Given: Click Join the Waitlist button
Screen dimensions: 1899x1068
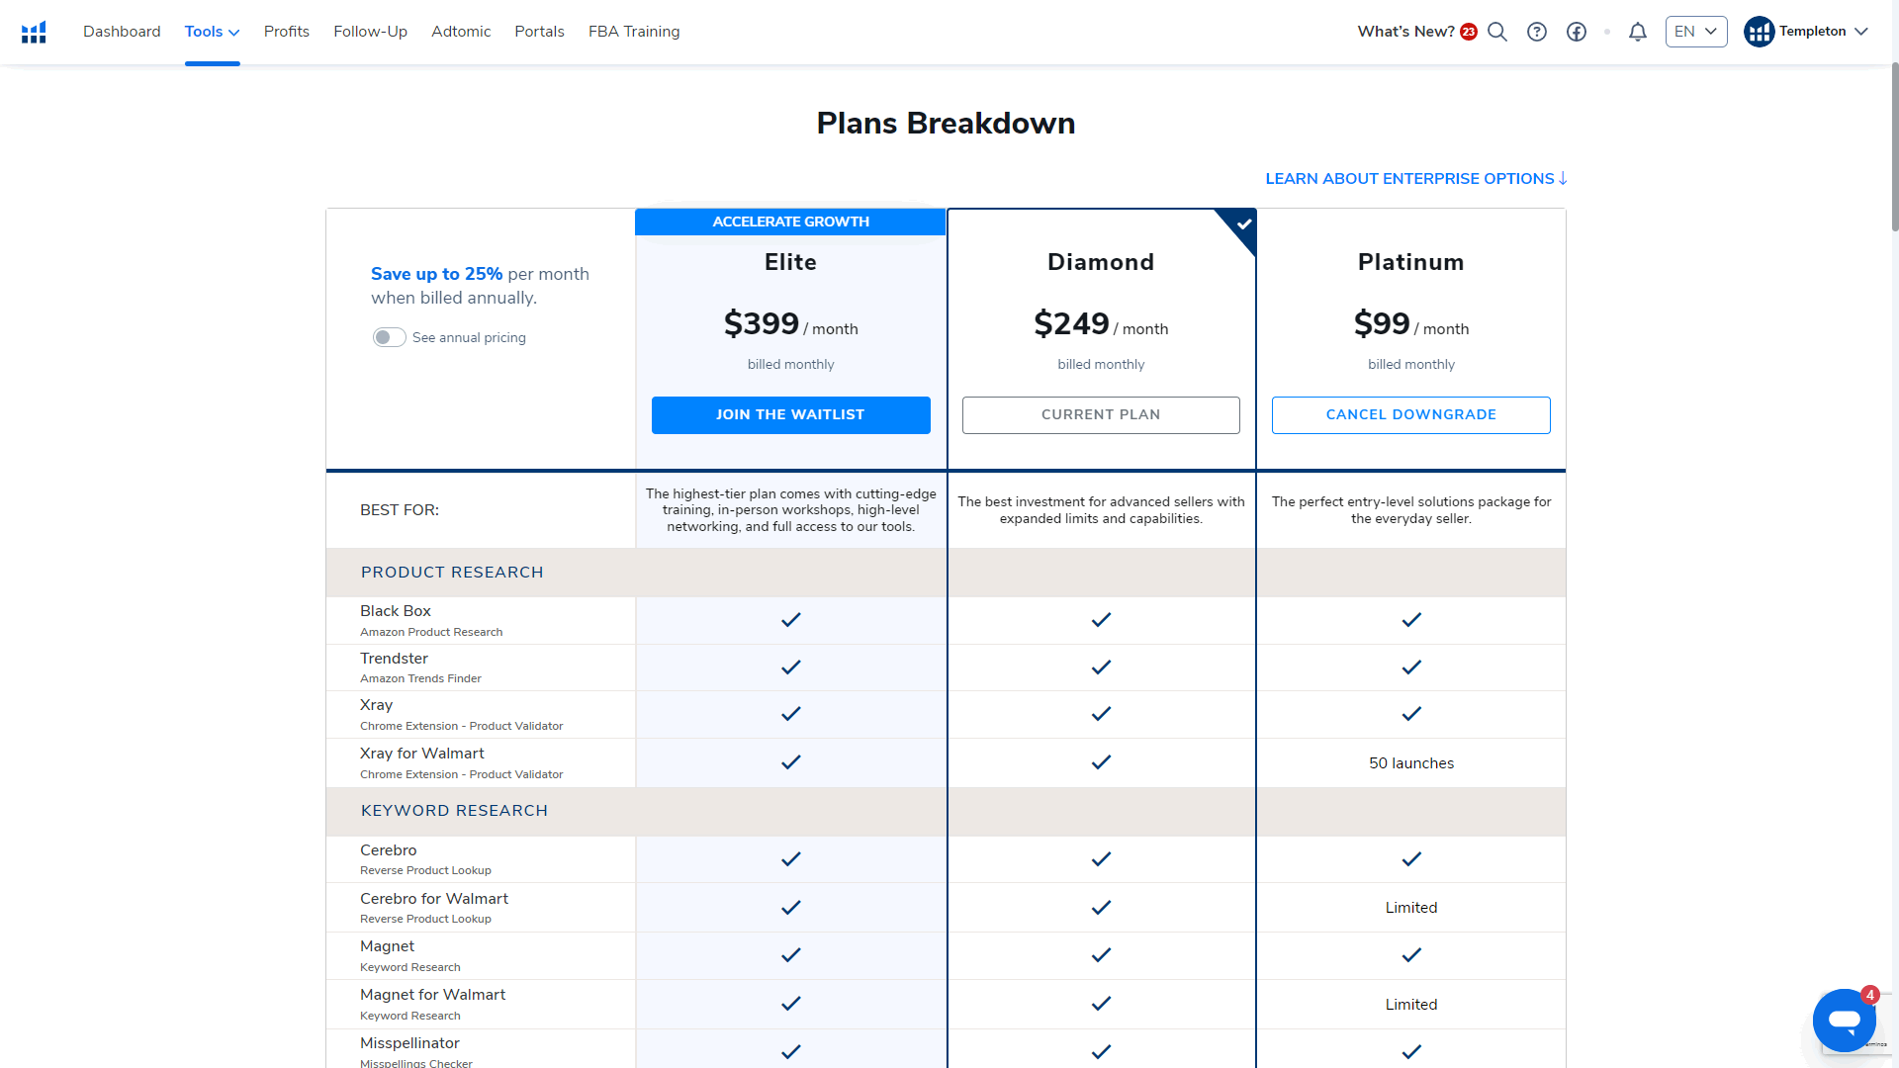Looking at the screenshot, I should coord(790,414).
